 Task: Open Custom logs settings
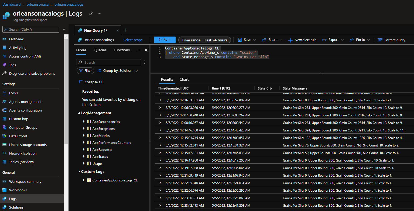tap(19, 119)
